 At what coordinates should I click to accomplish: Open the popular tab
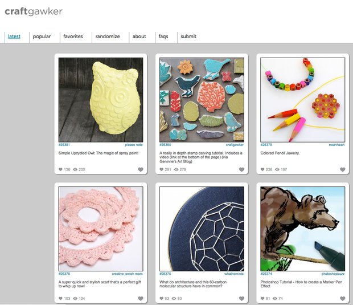point(42,36)
